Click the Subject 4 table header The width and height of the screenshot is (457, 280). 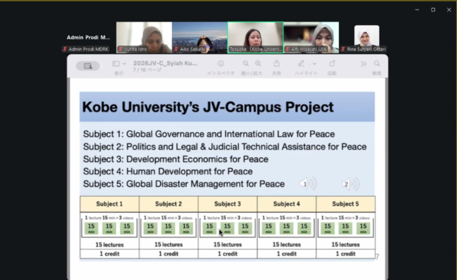click(287, 204)
